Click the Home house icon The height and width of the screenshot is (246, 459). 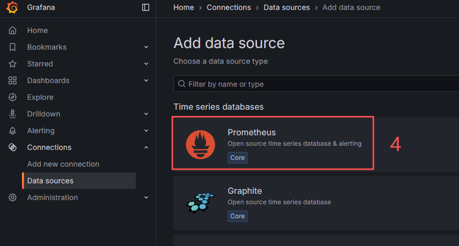click(x=13, y=30)
